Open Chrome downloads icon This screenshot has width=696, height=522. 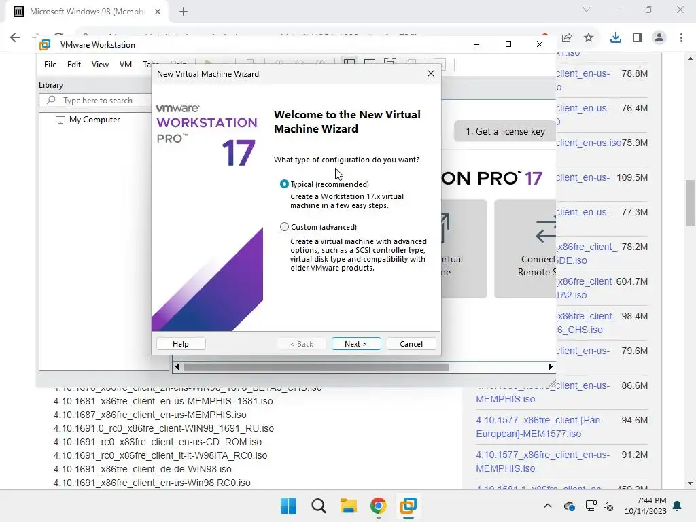point(615,38)
